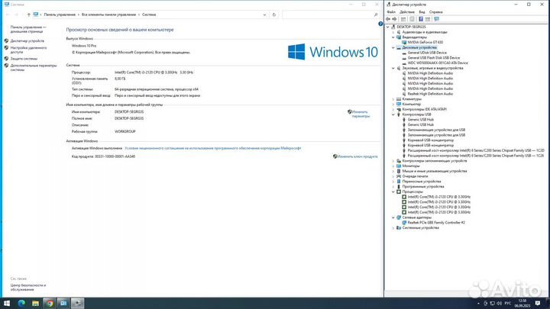This screenshot has width=550, height=309.
Task: Expand the Клавиатуры category
Action: coord(393,99)
